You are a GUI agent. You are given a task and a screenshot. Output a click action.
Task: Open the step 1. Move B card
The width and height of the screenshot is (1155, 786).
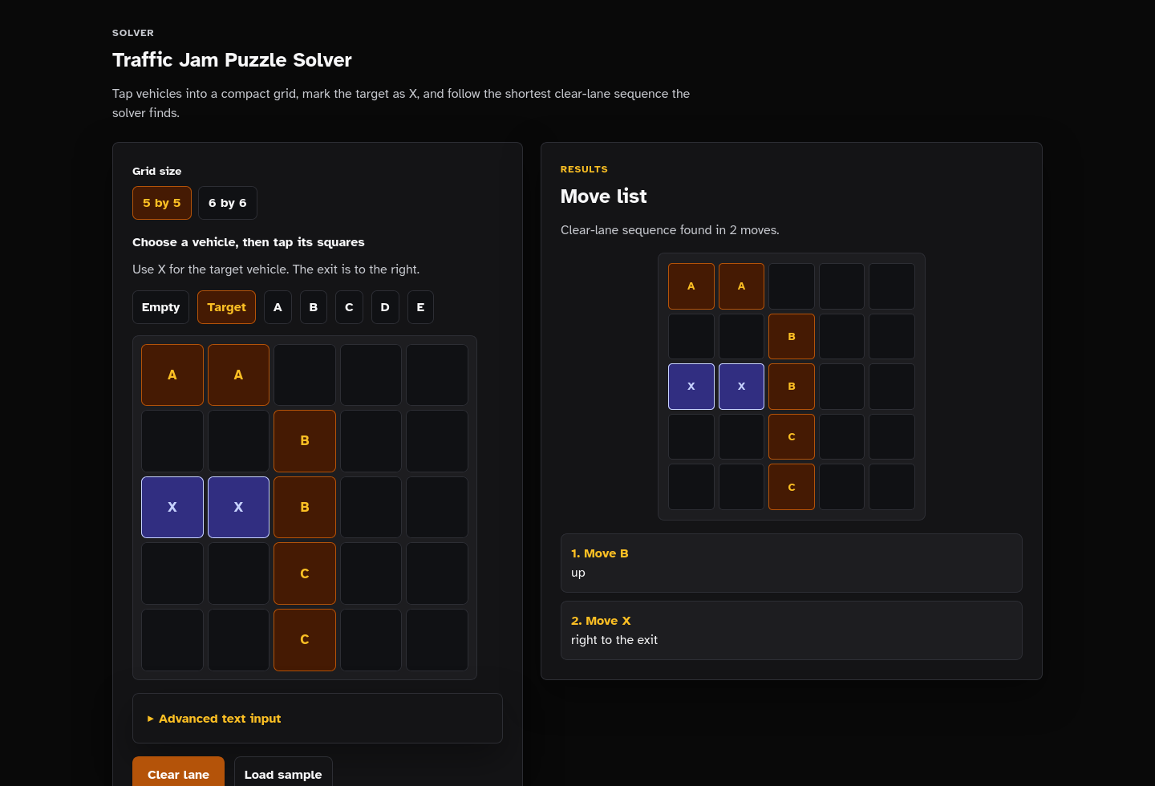792,563
